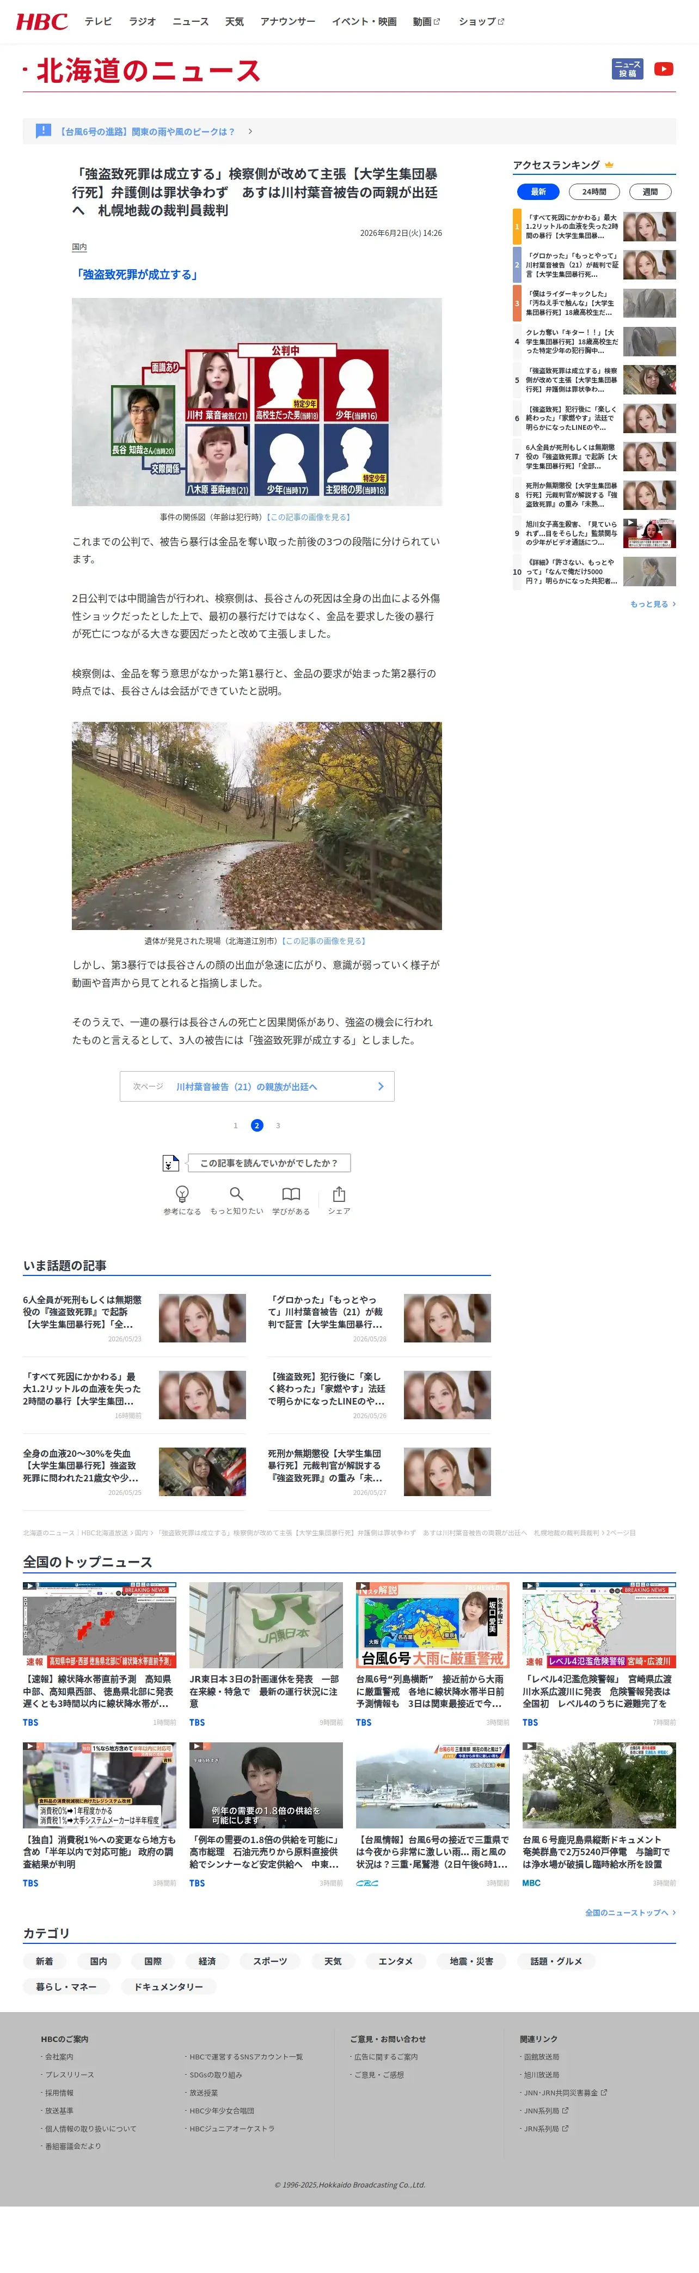Image resolution: width=699 pixels, height=2273 pixels.
Task: Open trending article 全身の血液20〜30%を失血
Action: coord(134,1472)
